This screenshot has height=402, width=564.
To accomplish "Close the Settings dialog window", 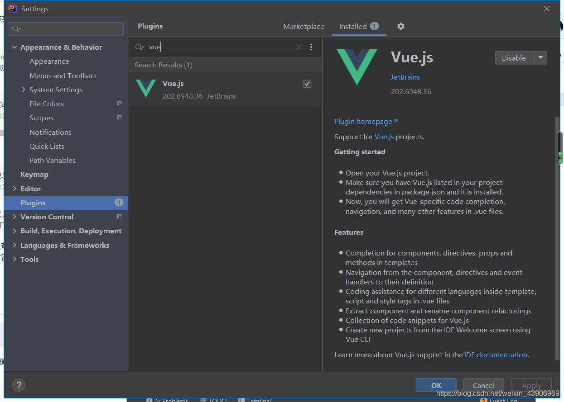I will 547,9.
